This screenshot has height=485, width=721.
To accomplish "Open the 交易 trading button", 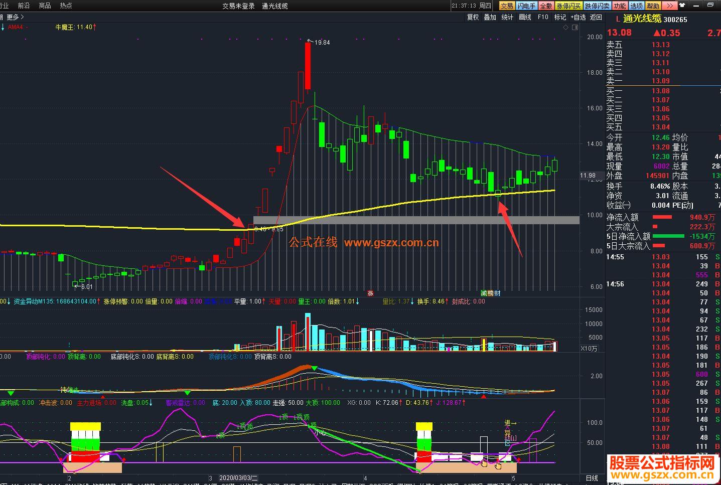I will (x=507, y=6).
